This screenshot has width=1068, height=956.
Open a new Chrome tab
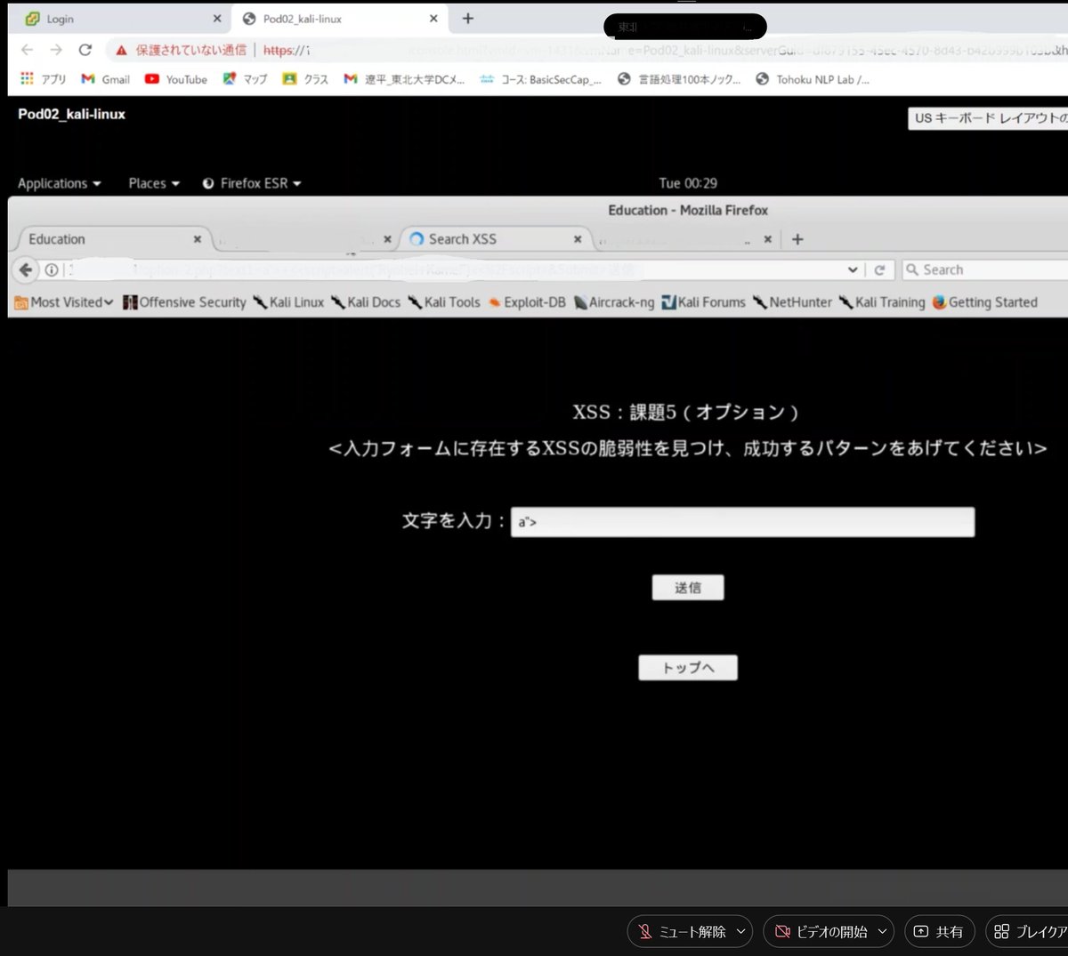pos(468,19)
